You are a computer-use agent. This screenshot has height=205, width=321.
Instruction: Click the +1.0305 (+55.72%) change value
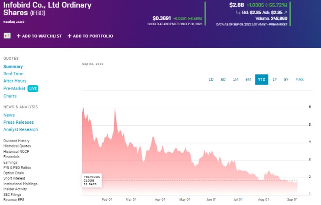267,5
